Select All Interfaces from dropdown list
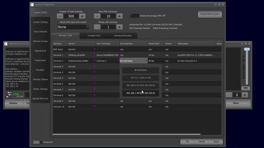The height and width of the screenshot is (148, 264). coord(140,70)
